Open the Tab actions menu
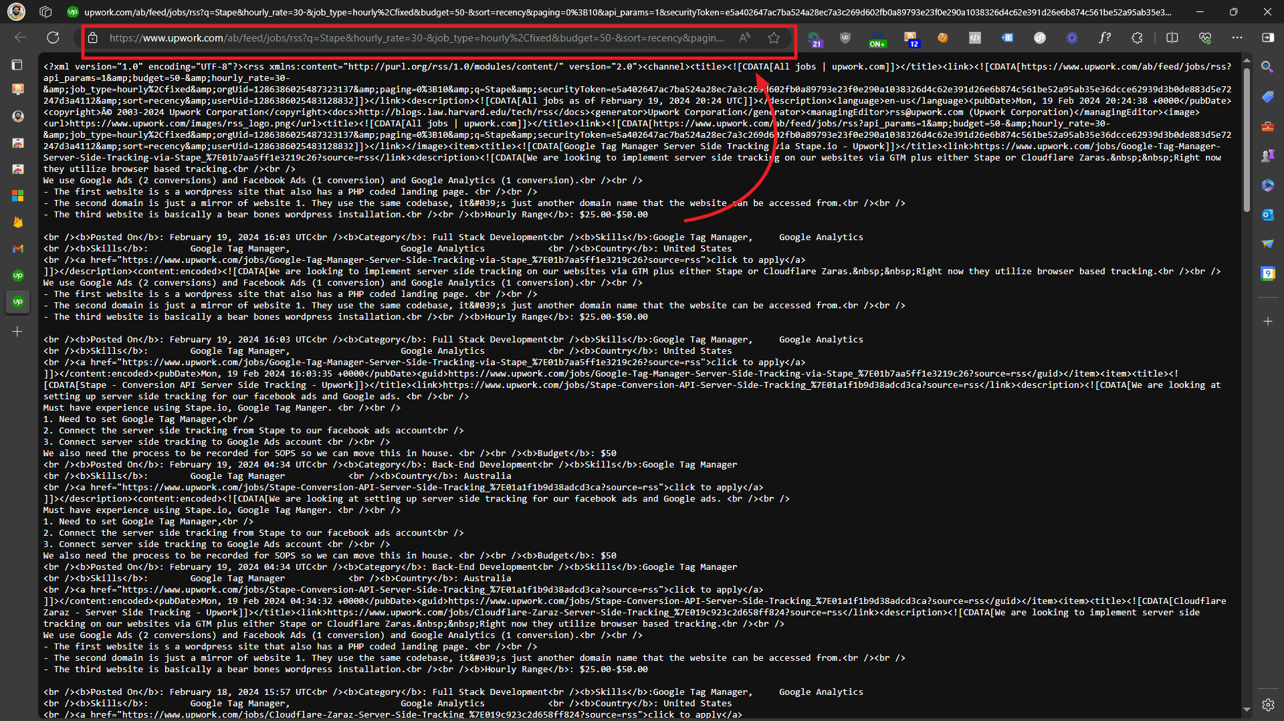 point(17,65)
